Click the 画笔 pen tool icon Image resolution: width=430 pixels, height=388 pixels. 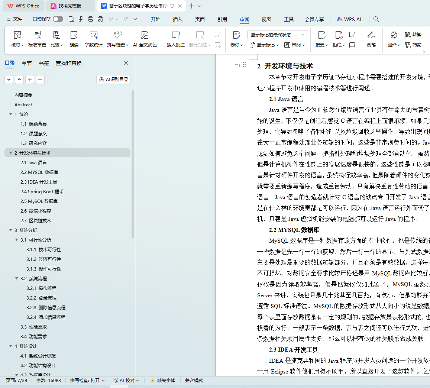point(371,35)
